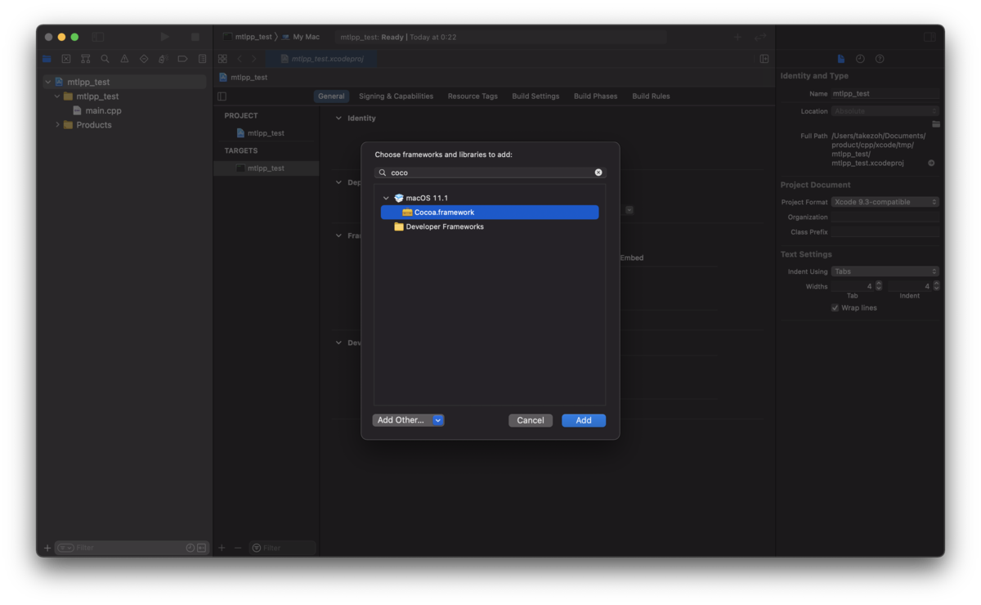Click the Add Other... button
The width and height of the screenshot is (981, 605).
coord(402,420)
